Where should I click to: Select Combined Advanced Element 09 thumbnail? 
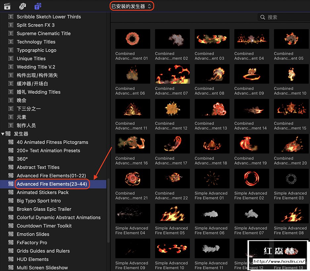(252, 74)
